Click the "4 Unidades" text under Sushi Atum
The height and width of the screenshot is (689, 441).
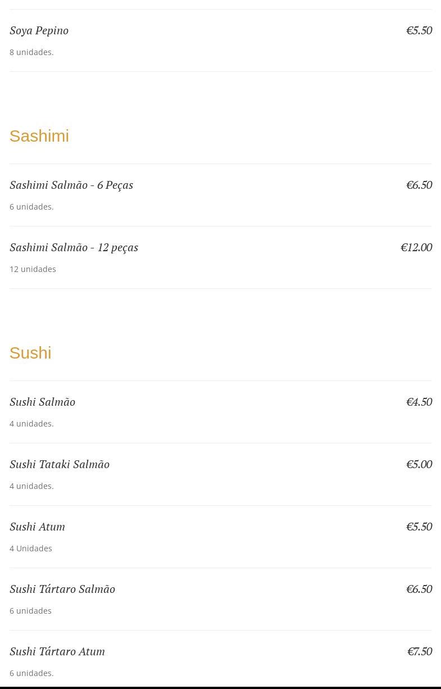pos(31,549)
